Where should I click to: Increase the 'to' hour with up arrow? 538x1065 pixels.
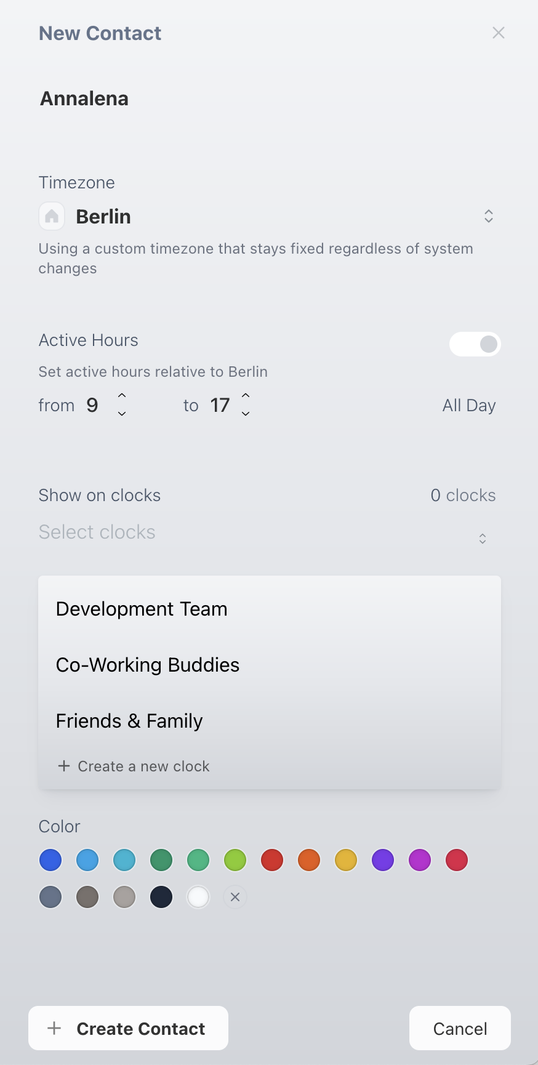(246, 395)
